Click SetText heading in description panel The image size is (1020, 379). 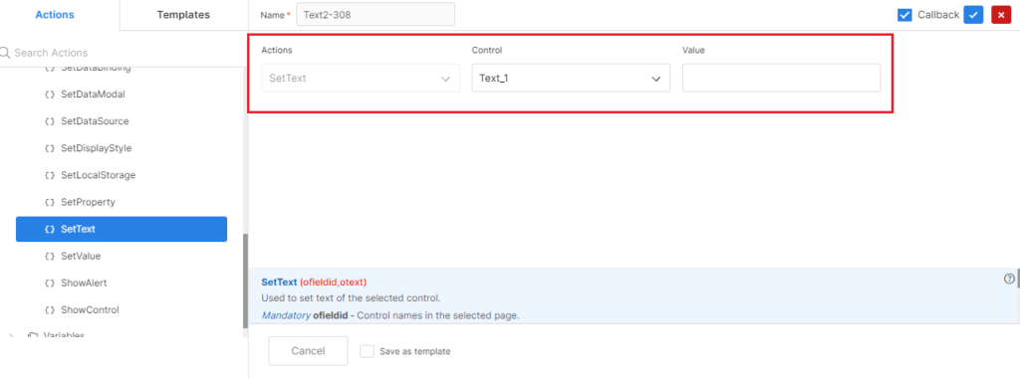click(279, 283)
